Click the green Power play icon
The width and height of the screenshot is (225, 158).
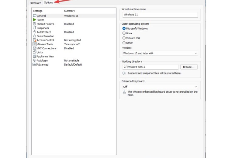[x=34, y=20]
